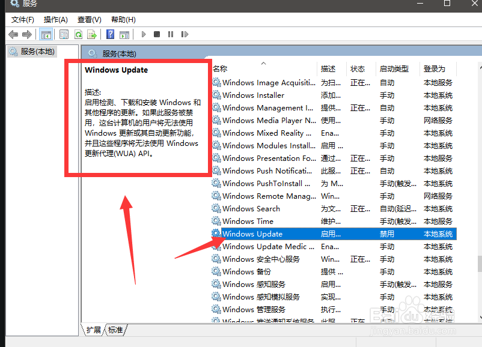Toggle sort order on 名称 column
482x347 pixels.
click(x=221, y=68)
